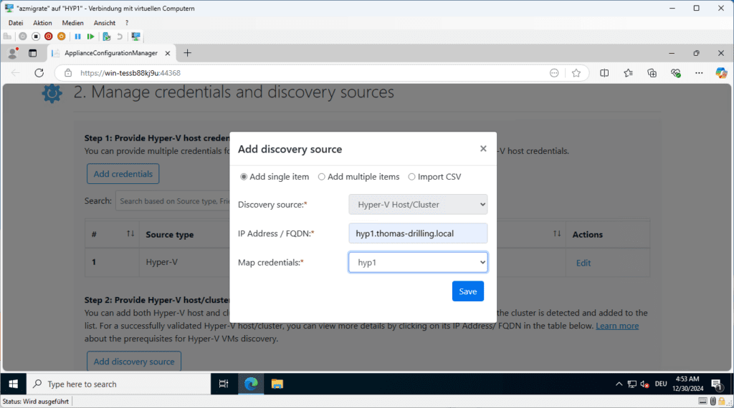Reload the page with the refresh icon
Image resolution: width=734 pixels, height=408 pixels.
39,73
